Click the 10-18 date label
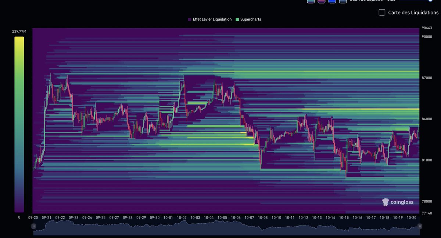Image resolution: width=441 pixels, height=238 pixels. point(384,217)
